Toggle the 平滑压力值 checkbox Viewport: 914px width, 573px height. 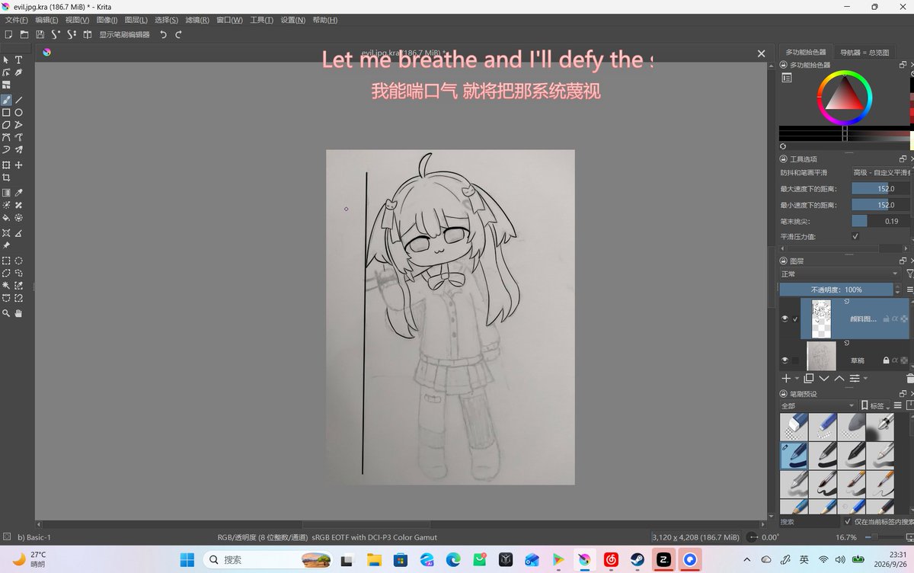(855, 236)
